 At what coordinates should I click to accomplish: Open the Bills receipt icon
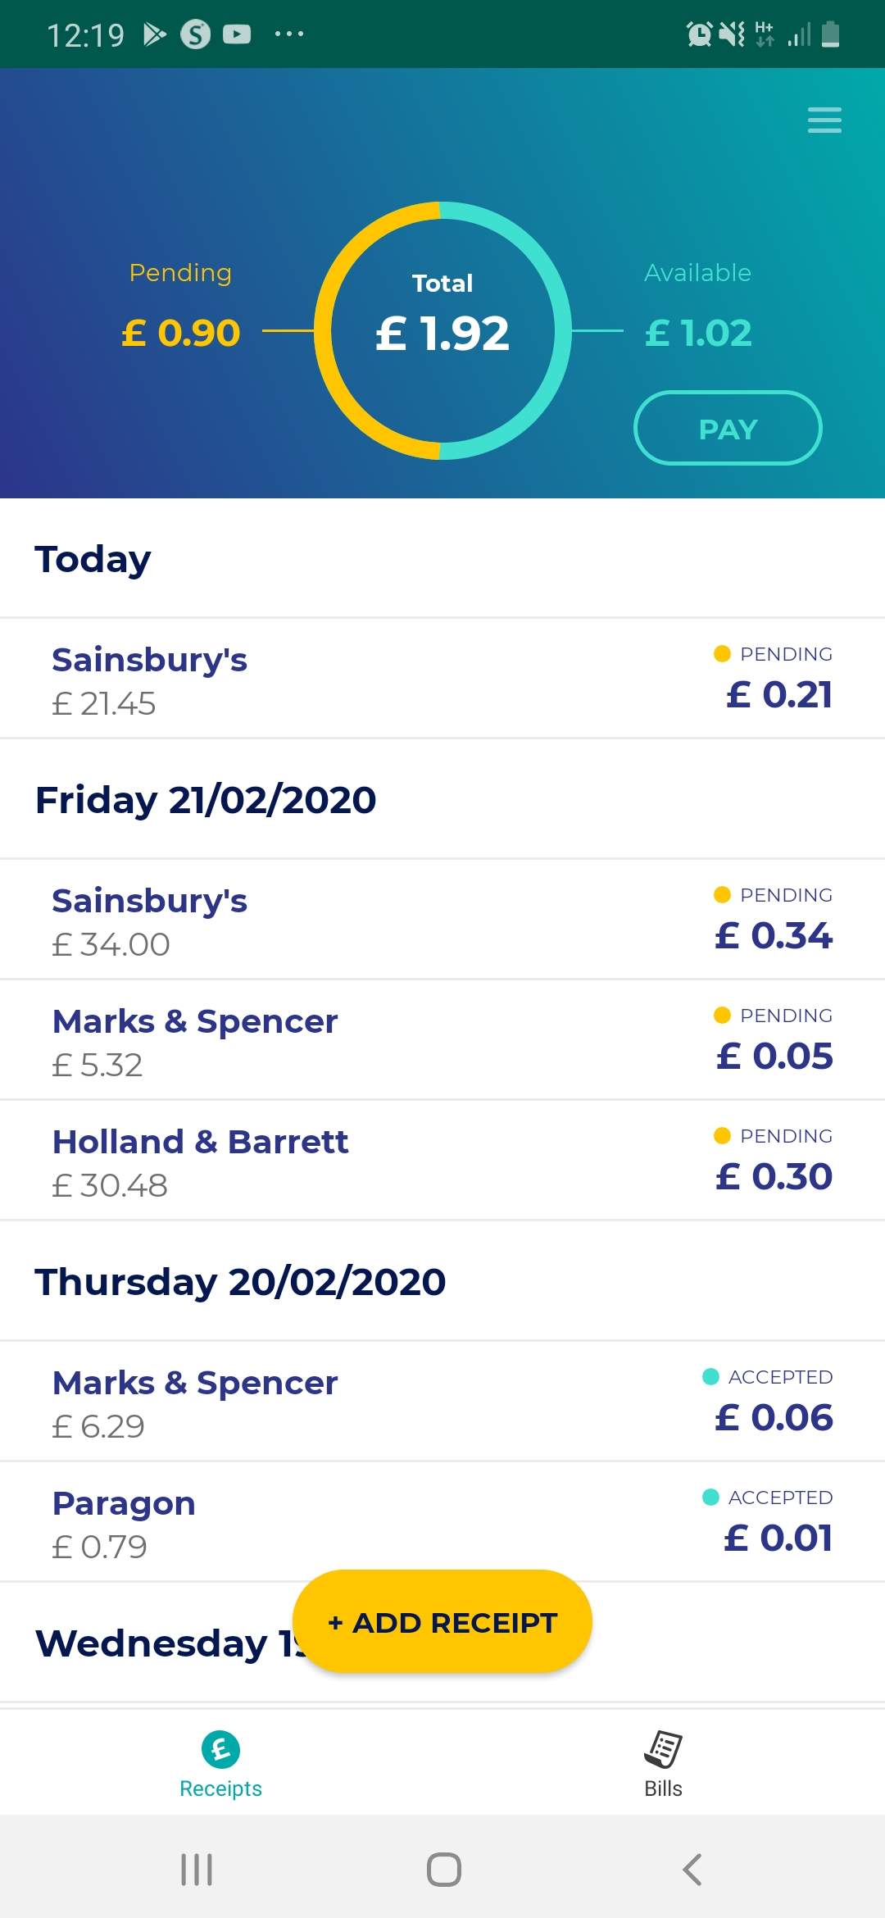pyautogui.click(x=663, y=1750)
